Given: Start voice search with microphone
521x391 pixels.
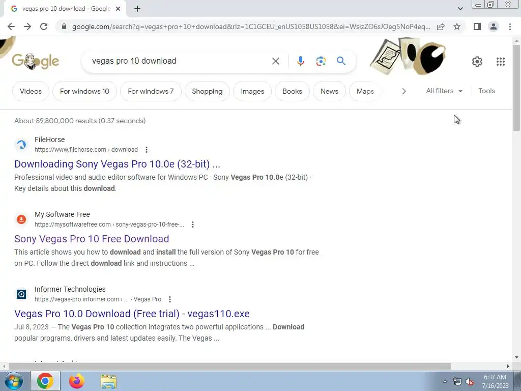Looking at the screenshot, I should tap(300, 61).
